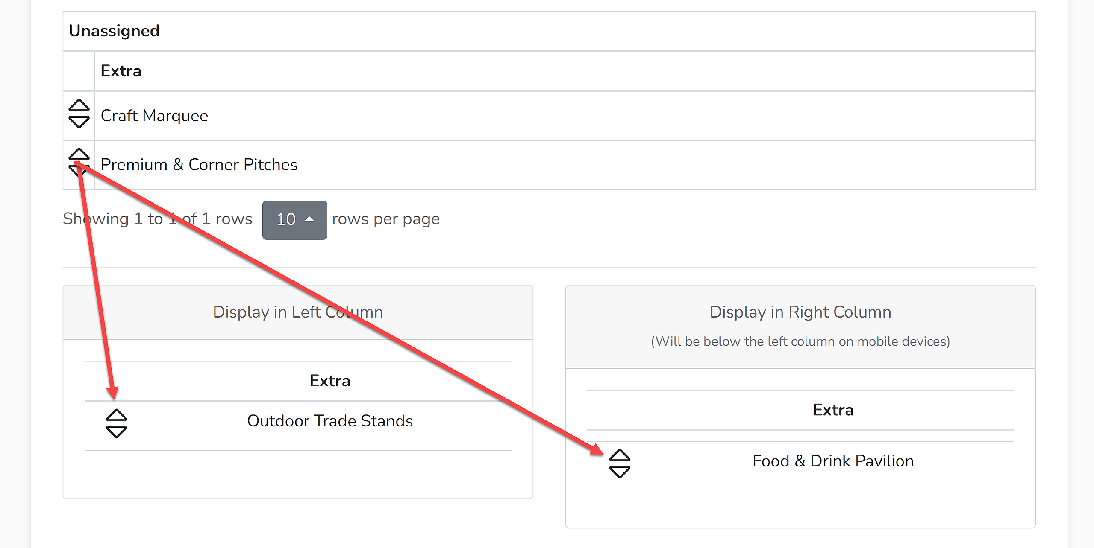Click the Extra header in Left Column
Viewport: 1094px width, 548px height.
pyautogui.click(x=330, y=381)
